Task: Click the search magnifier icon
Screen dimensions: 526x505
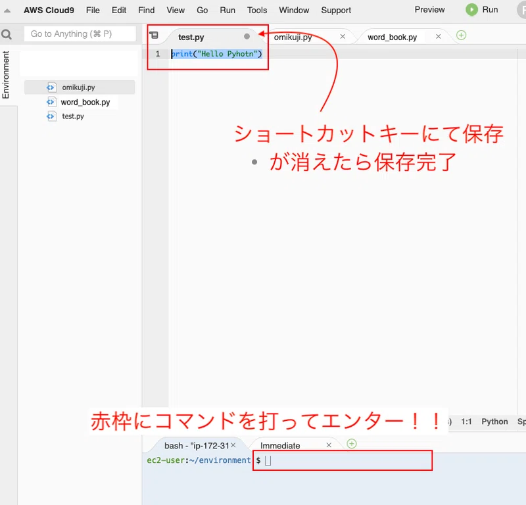Action: coord(7,34)
